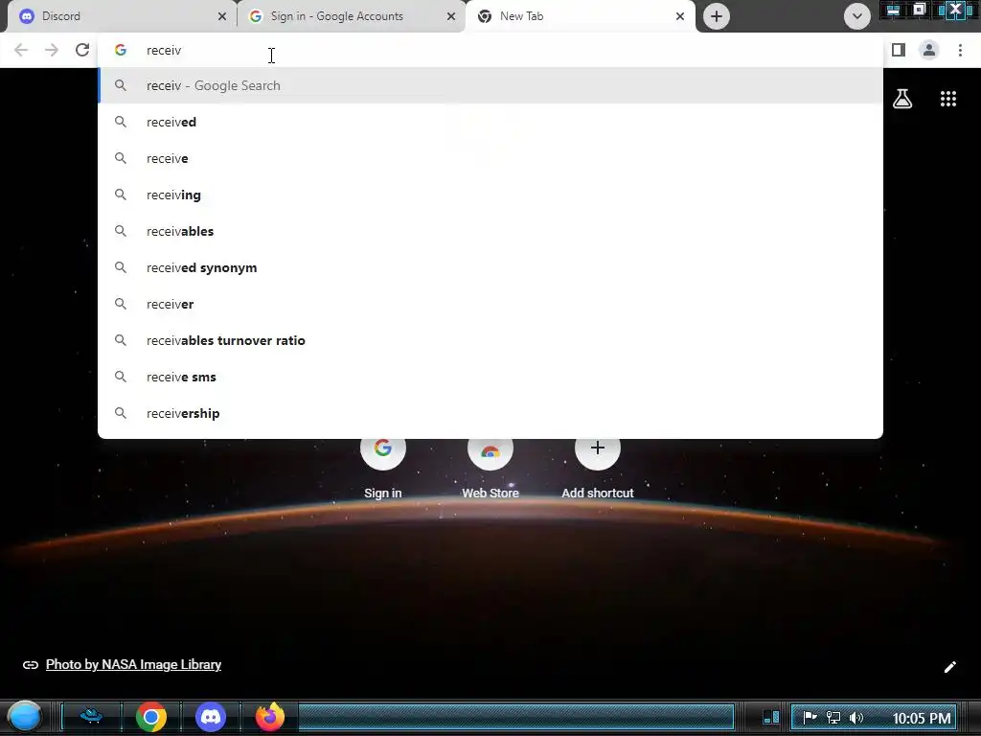Open Chrome's three-dot menu
The height and width of the screenshot is (736, 981).
pos(960,50)
